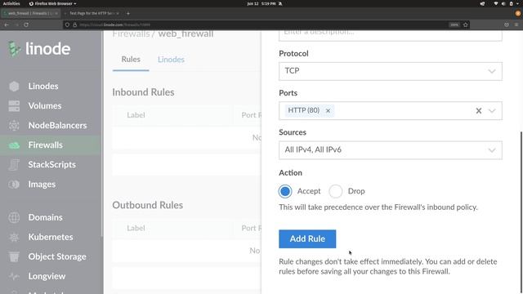523x294 pixels.
Task: Click the Domains globe icon in the sidebar
Action: coord(14,217)
